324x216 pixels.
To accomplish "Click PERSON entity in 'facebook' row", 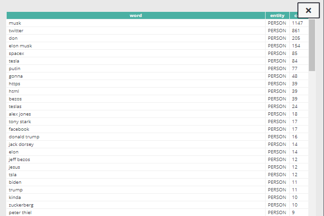I will 277,129.
